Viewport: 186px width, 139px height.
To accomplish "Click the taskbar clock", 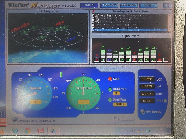I will click(159, 131).
